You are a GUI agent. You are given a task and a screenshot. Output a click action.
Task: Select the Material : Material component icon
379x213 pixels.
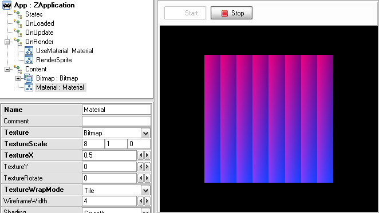(x=29, y=87)
